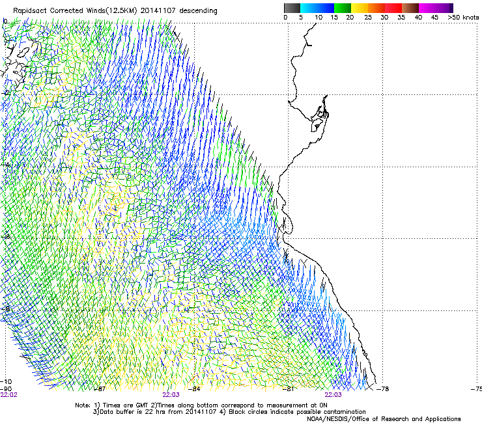Click the word "descending" in the title
This screenshot has height=423, width=482.
198,11
